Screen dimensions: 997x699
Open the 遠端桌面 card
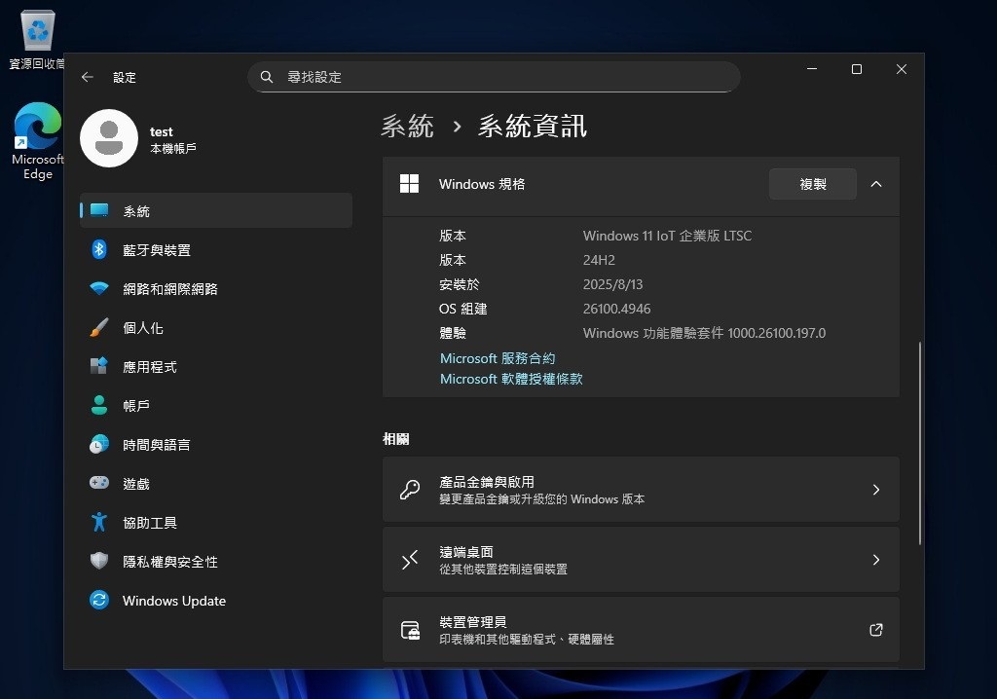click(641, 560)
